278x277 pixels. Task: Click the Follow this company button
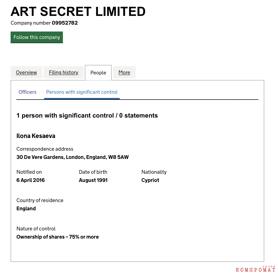37,37
